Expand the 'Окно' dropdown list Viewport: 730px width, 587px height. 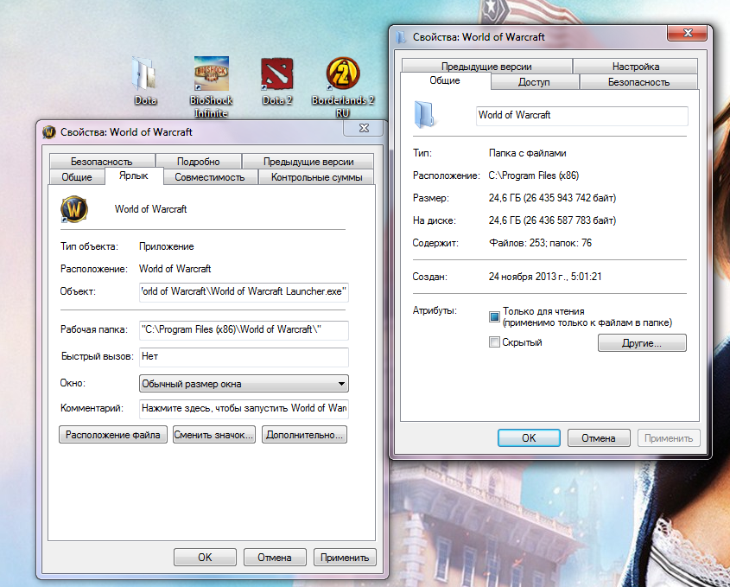[244, 384]
